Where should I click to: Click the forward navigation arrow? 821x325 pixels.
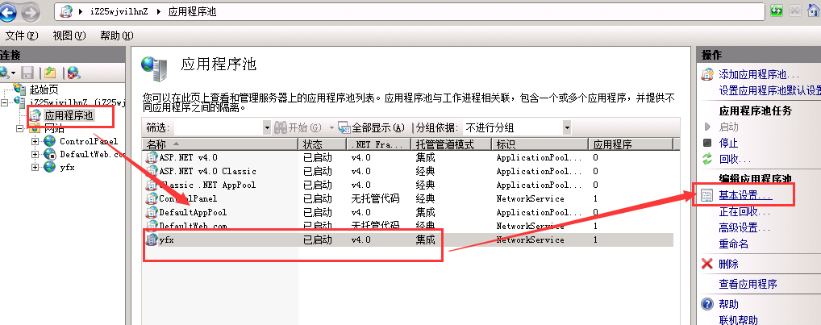click(31, 12)
